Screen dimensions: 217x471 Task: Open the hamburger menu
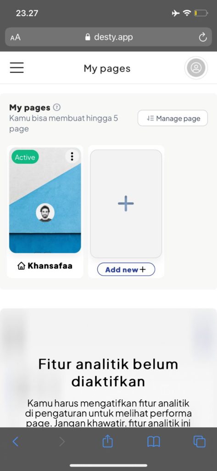coord(17,68)
